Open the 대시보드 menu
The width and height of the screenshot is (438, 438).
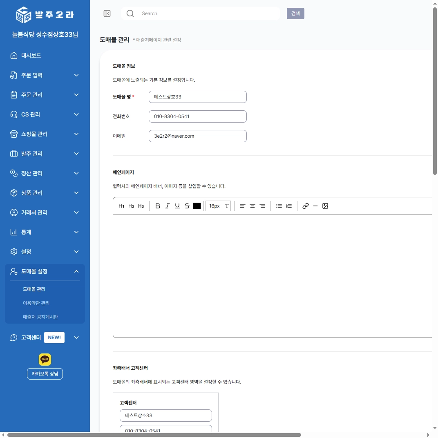(45, 56)
